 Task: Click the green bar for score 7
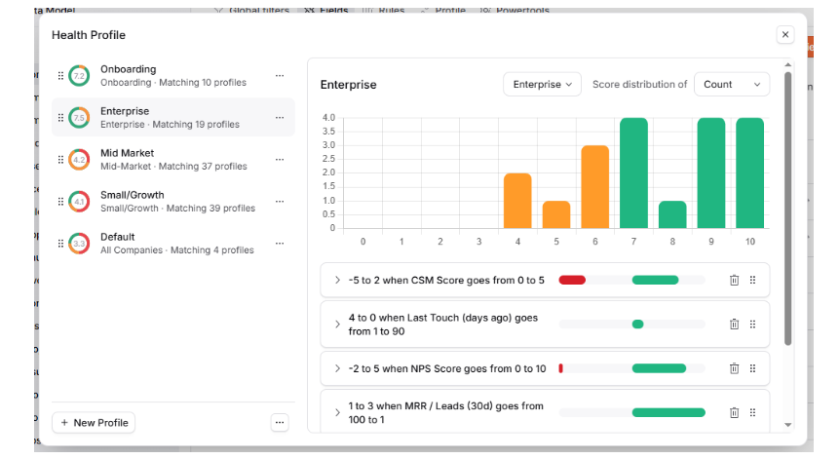click(633, 173)
